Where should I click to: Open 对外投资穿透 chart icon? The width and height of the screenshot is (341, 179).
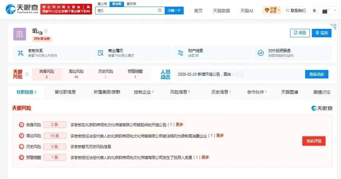point(261,53)
